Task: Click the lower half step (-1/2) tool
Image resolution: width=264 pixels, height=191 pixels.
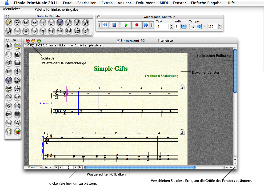Action: point(60,31)
